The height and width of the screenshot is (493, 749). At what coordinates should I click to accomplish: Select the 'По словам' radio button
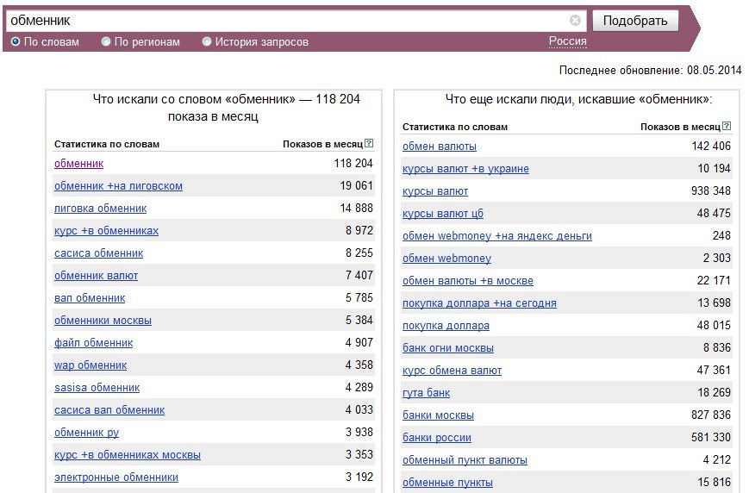click(16, 41)
